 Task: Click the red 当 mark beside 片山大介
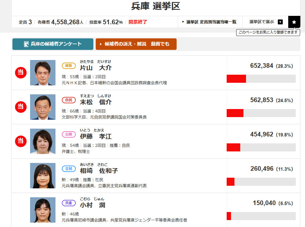tap(21, 73)
